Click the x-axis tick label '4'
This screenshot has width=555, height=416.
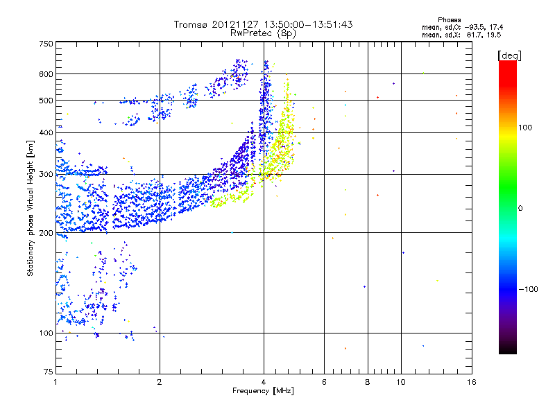[x=264, y=382]
